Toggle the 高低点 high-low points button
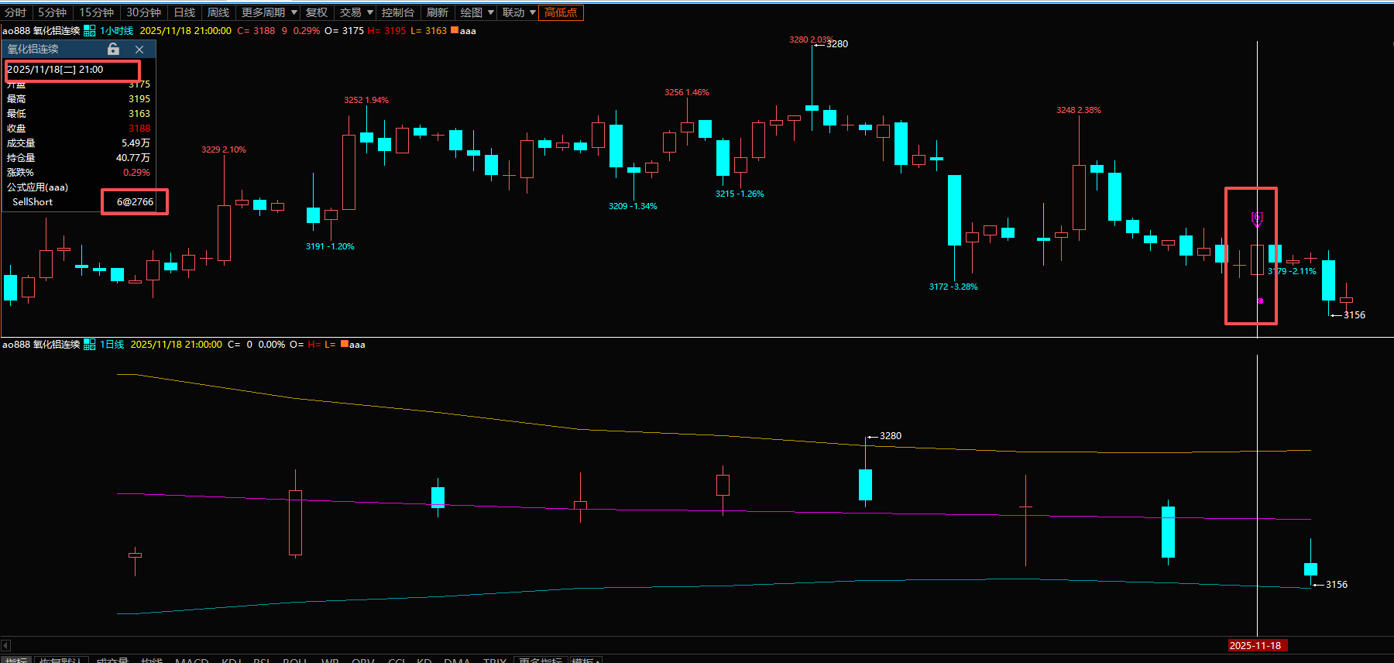Image resolution: width=1394 pixels, height=663 pixels. tap(561, 12)
